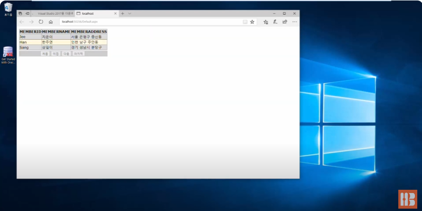Click the 이전 previous-page button
This screenshot has width=422, height=211.
(56, 54)
